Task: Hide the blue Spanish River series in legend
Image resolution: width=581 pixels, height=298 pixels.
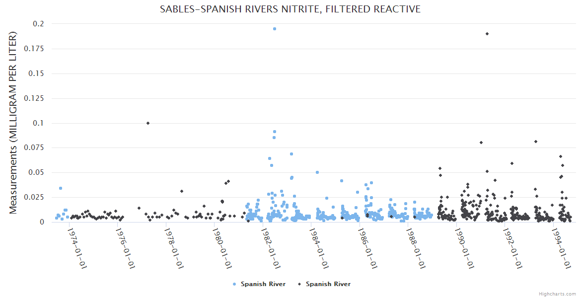Action: click(263, 284)
